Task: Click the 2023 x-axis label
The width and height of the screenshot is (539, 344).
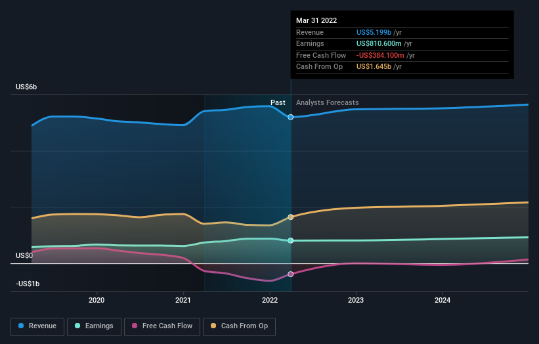Action: click(356, 301)
